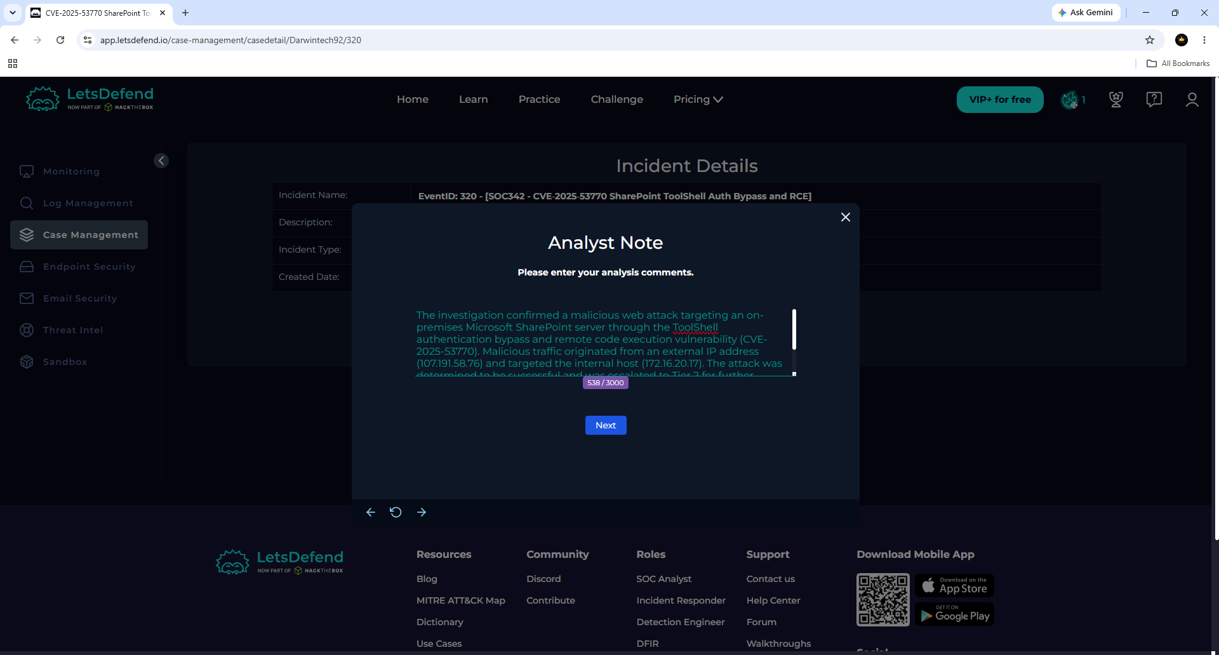Open the DFIR role link
The height and width of the screenshot is (655, 1219).
pyautogui.click(x=648, y=644)
